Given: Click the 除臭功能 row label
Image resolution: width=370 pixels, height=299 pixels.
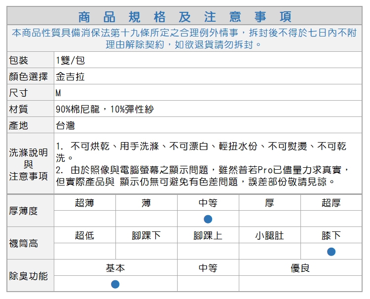Looking at the screenshot, I should (x=29, y=276).
